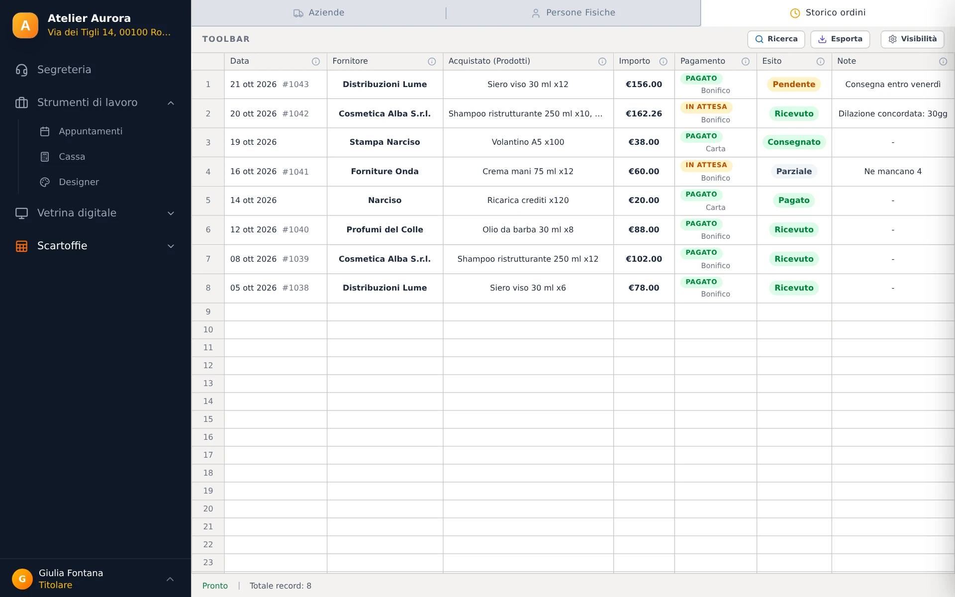Open the Visibilità settings button
955x597 pixels.
(x=912, y=39)
